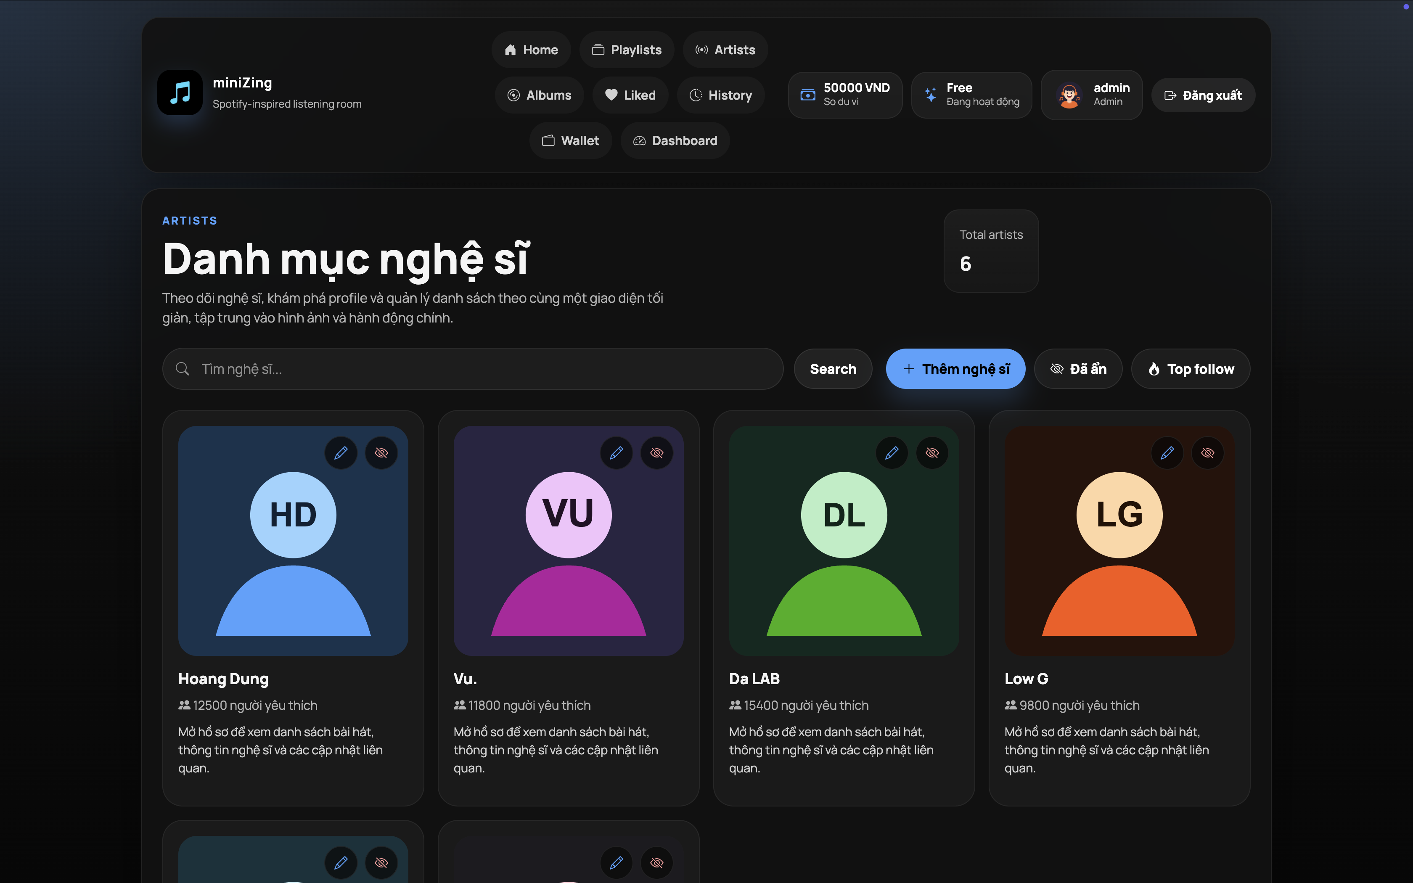Screen dimensions: 1413x883
Task: Click the Search button
Action: 833,369
